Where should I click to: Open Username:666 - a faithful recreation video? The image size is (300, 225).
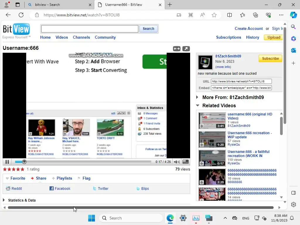tap(248, 154)
